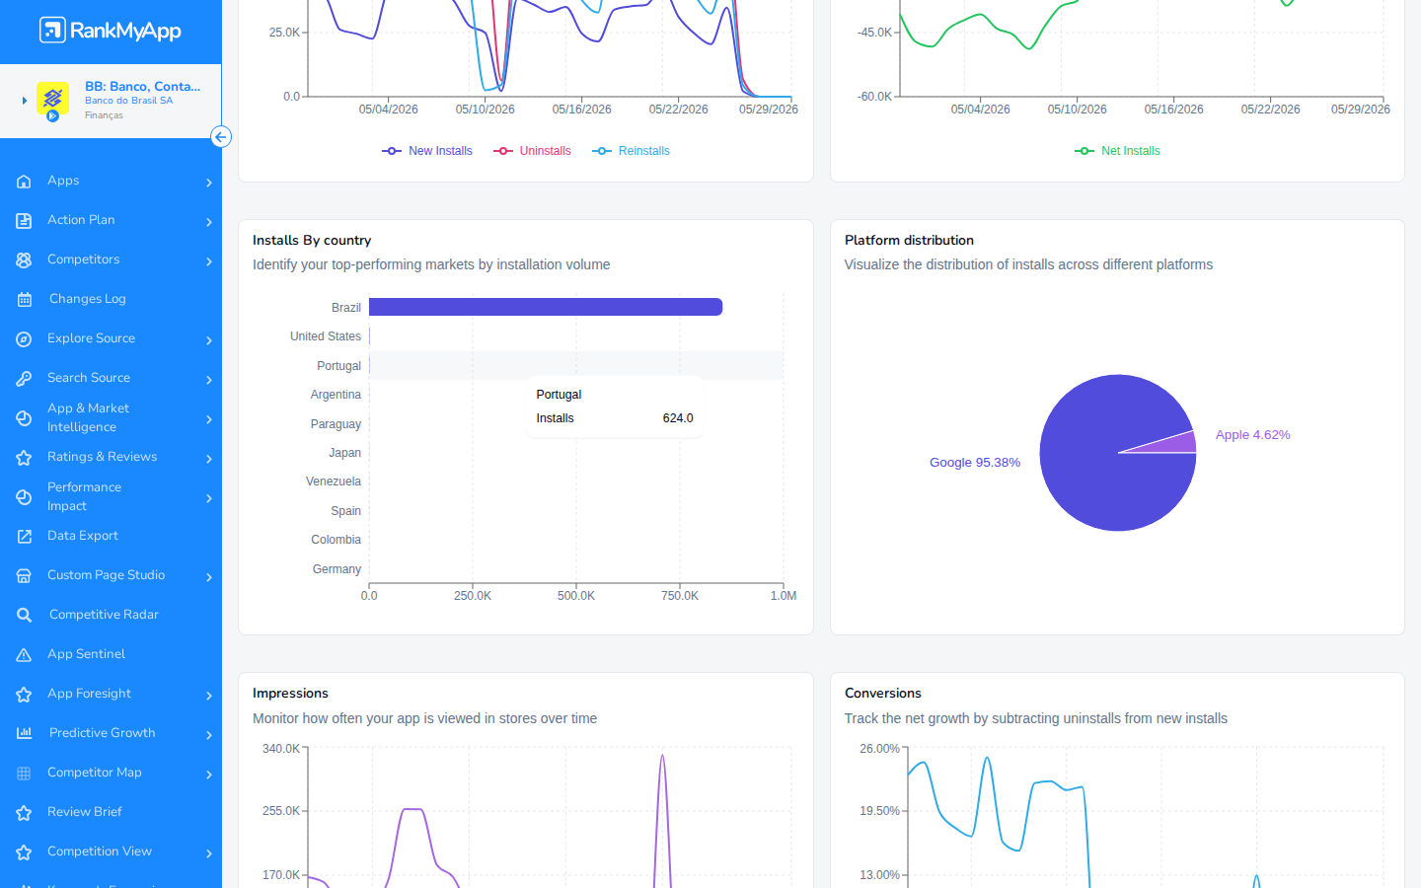
Task: Hide the Net Installs legend series
Action: point(1117,151)
